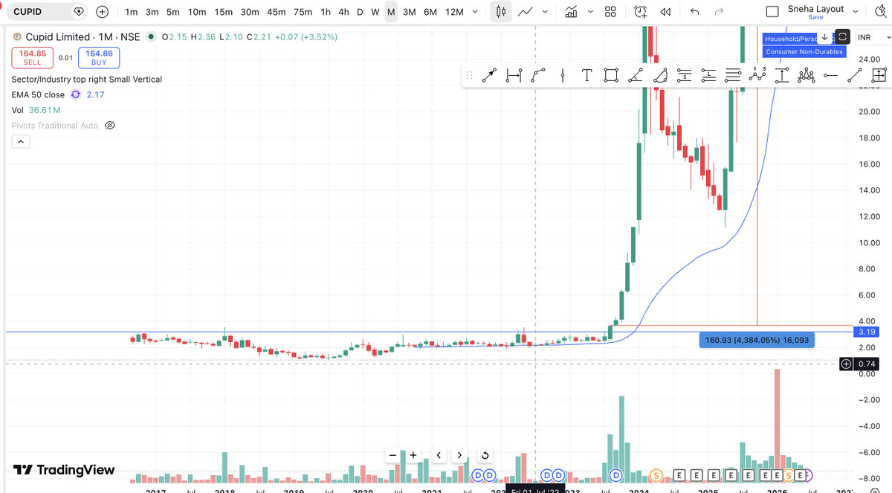Screen dimensions: 892x493
Task: Zoom in the chart with plus
Action: pyautogui.click(x=413, y=455)
